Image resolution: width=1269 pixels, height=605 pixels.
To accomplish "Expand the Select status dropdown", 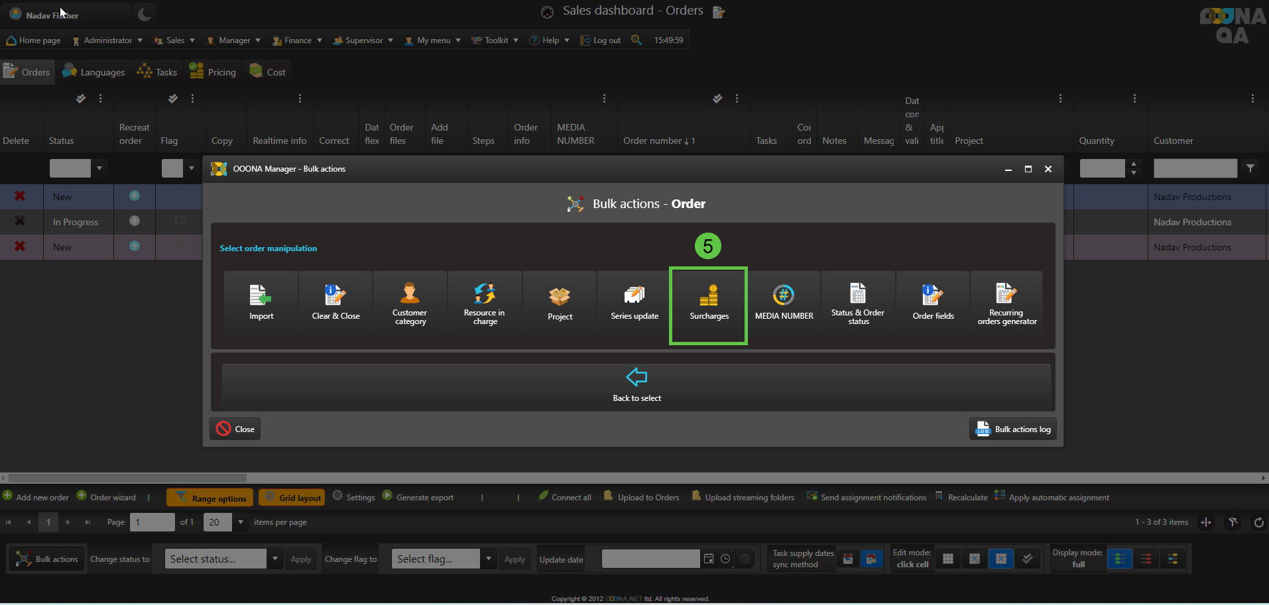I will [x=275, y=559].
